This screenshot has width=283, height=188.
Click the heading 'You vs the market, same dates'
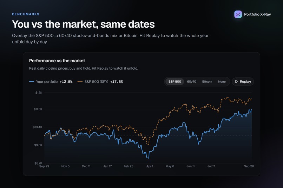tap(83, 24)
